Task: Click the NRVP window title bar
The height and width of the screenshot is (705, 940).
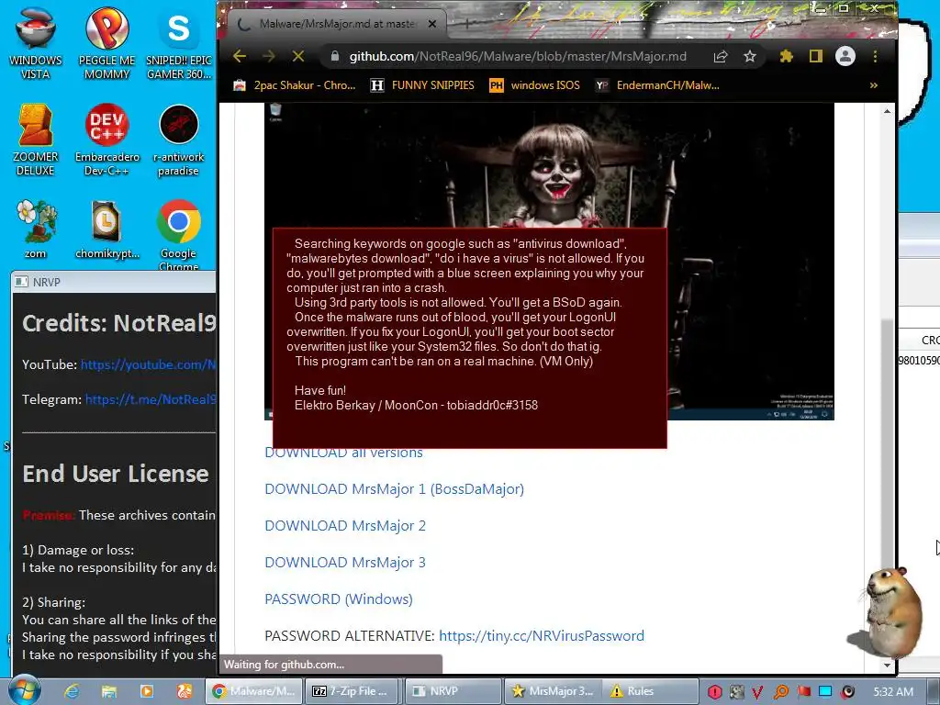Action: [x=114, y=282]
